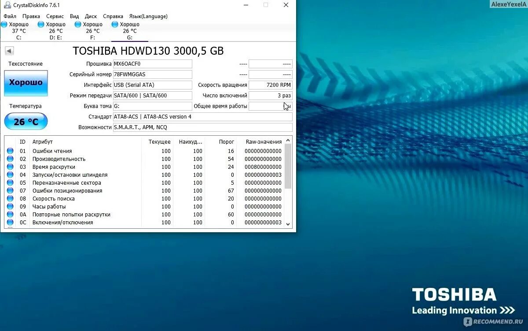
Task: Select the Скорость поиска row text
Action: (x=53, y=199)
